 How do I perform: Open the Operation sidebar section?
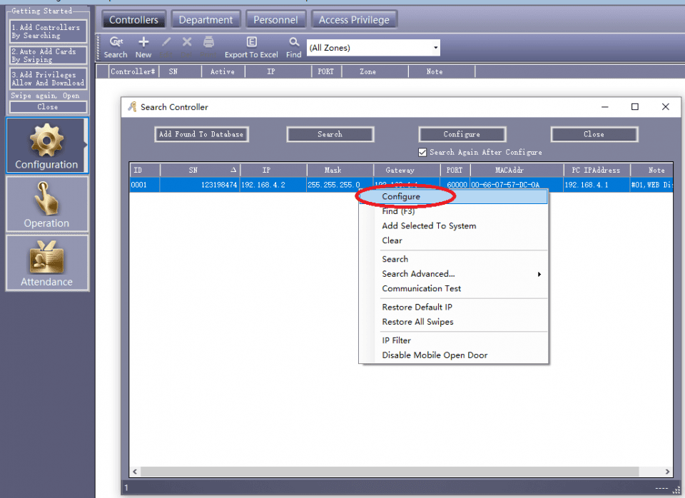tap(47, 204)
